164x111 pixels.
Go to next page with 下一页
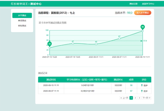click(146, 98)
